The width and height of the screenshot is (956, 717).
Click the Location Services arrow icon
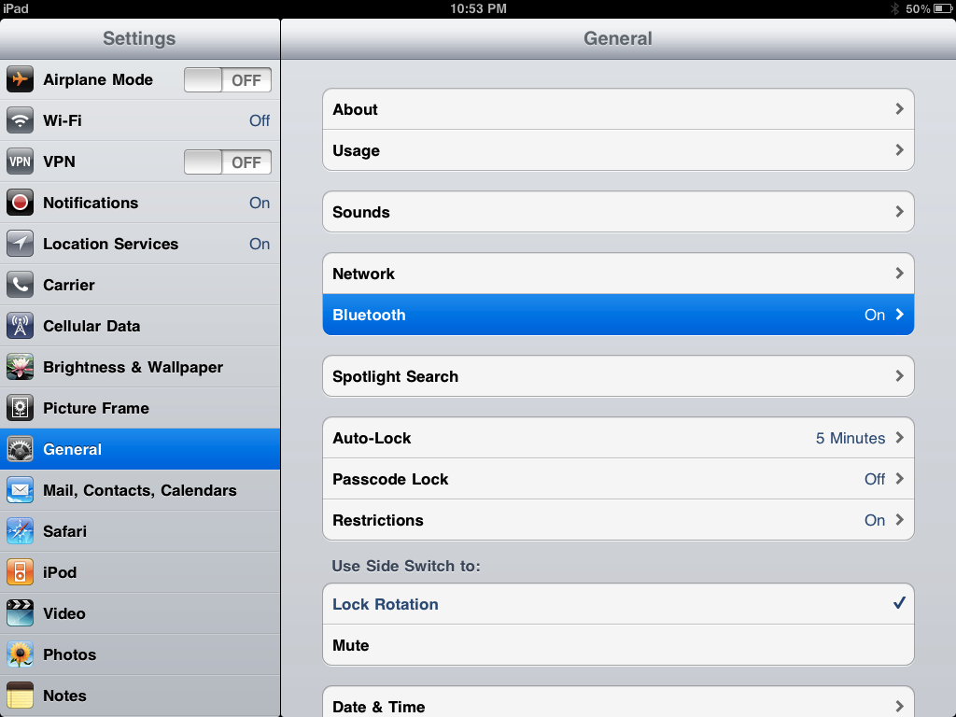[x=20, y=244]
